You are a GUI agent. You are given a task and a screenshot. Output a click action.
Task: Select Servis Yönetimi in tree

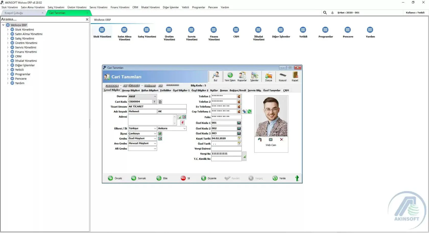(x=26, y=47)
